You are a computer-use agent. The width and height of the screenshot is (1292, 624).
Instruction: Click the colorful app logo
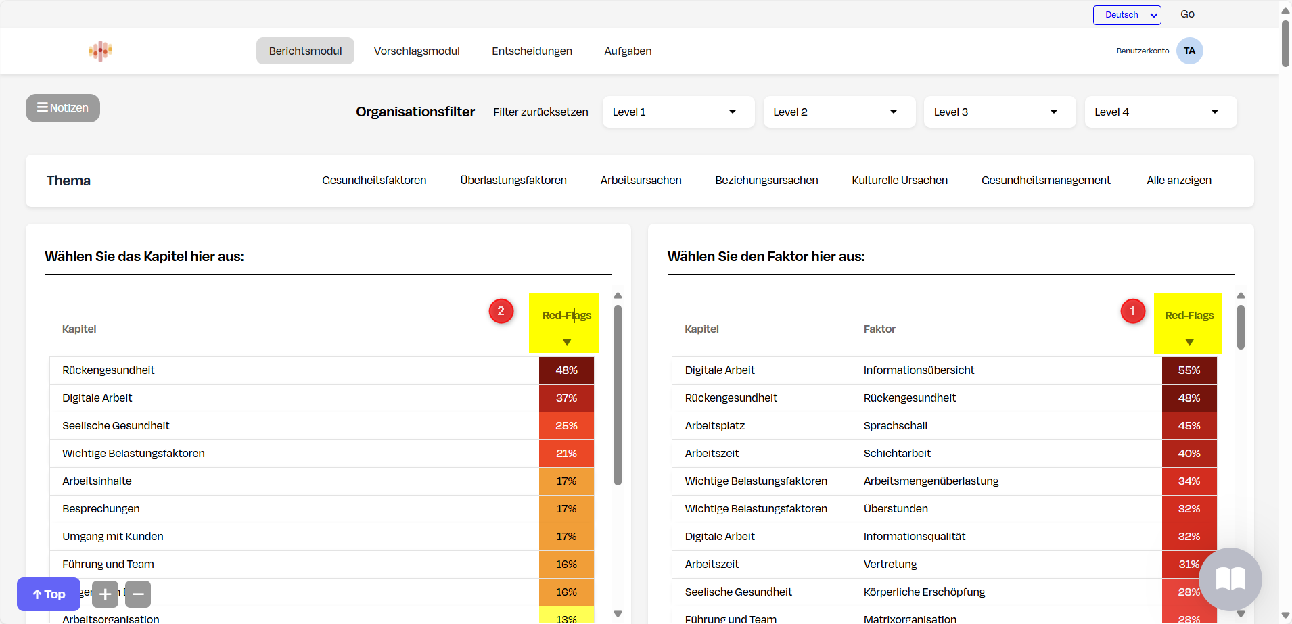click(x=100, y=51)
